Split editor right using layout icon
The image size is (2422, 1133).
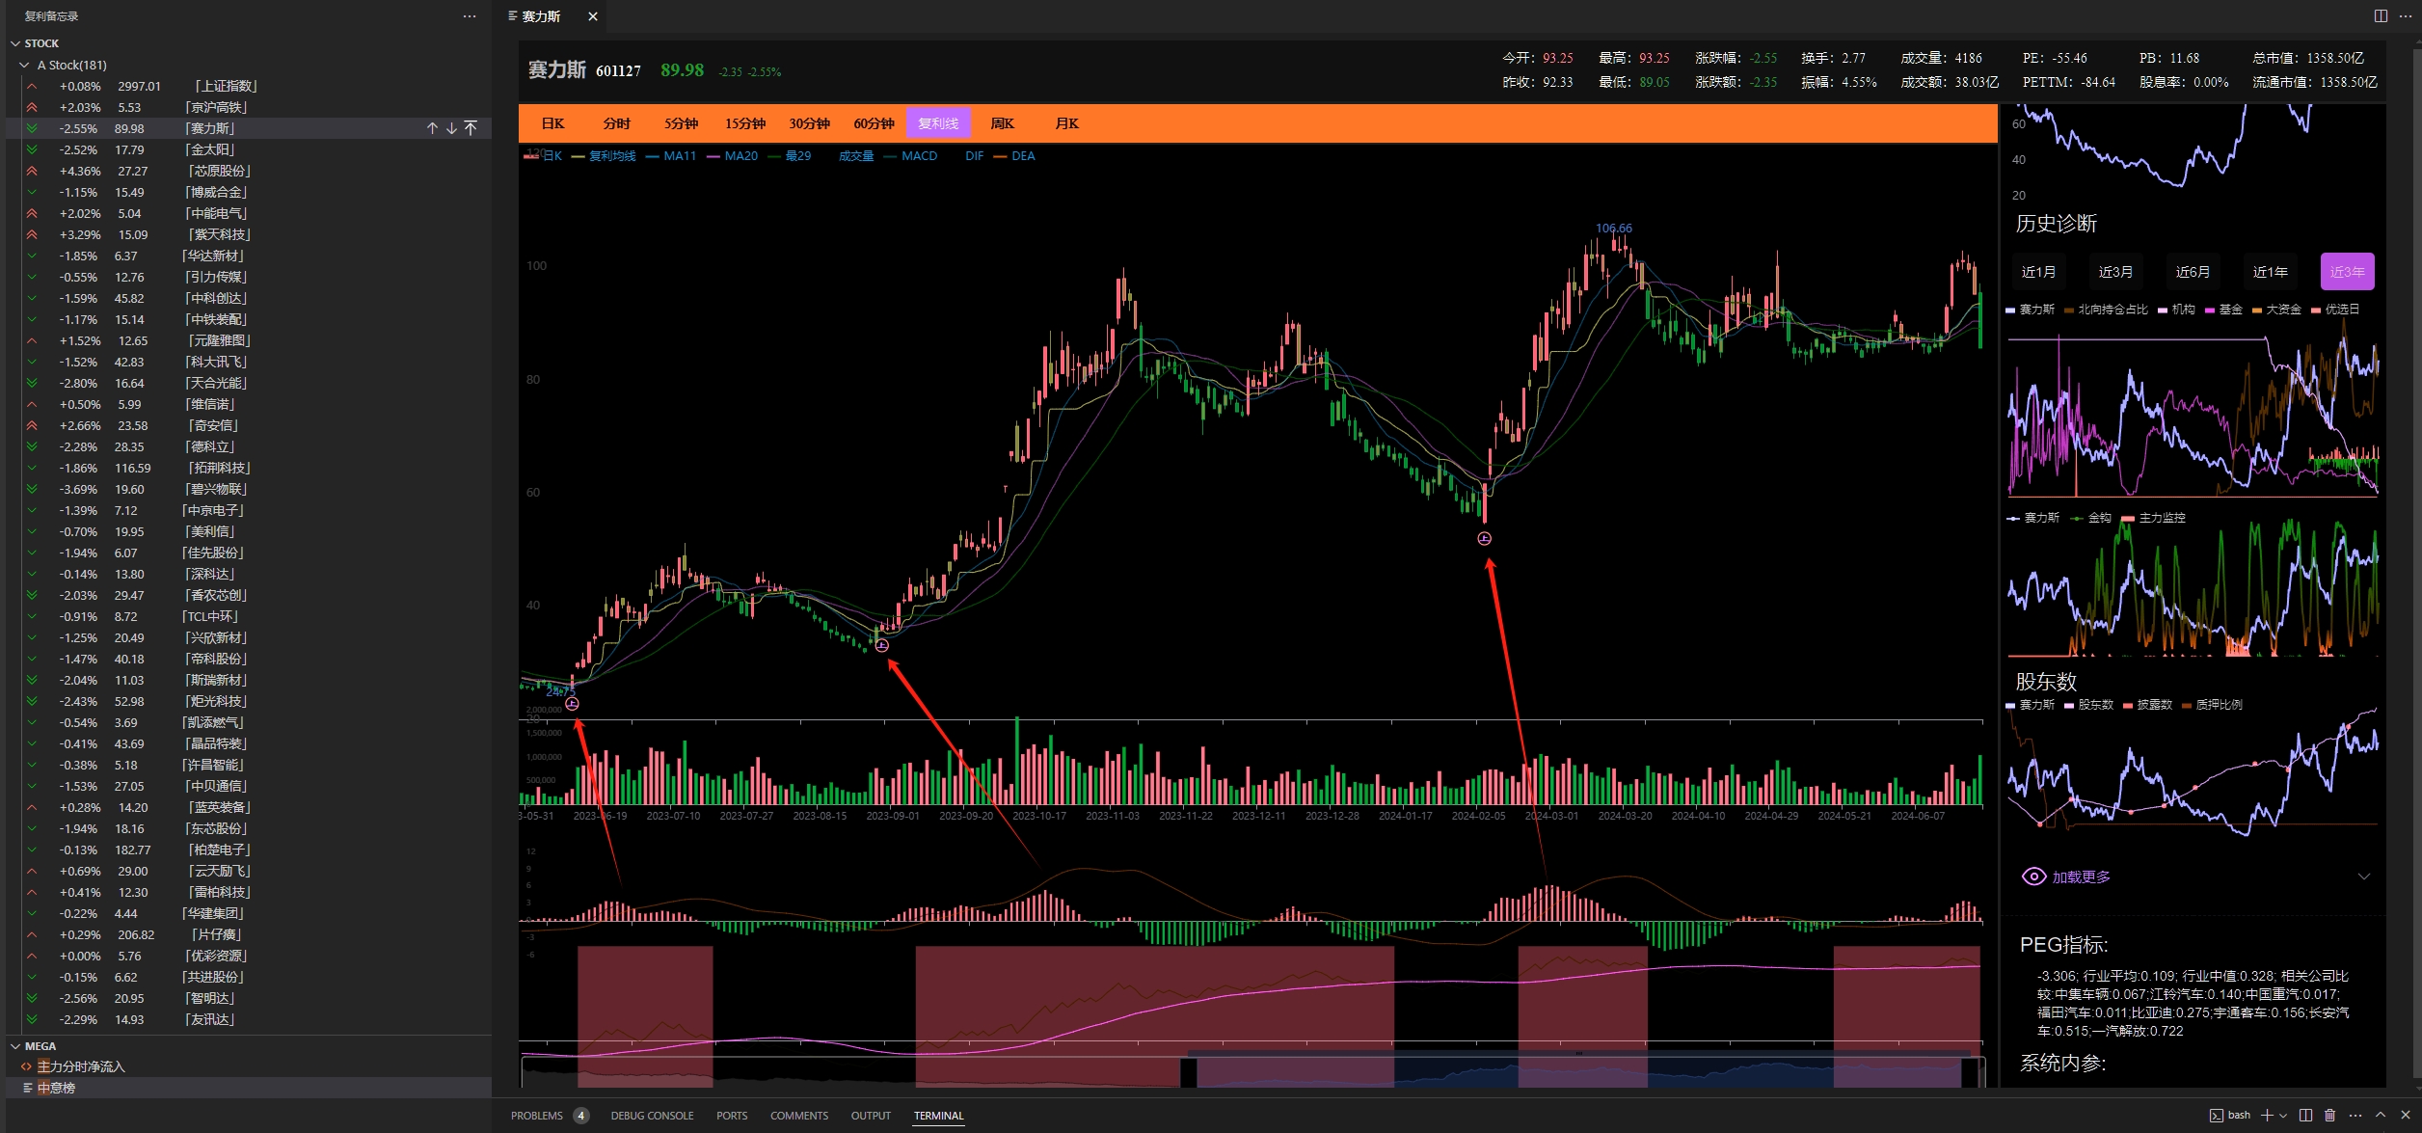2381,16
